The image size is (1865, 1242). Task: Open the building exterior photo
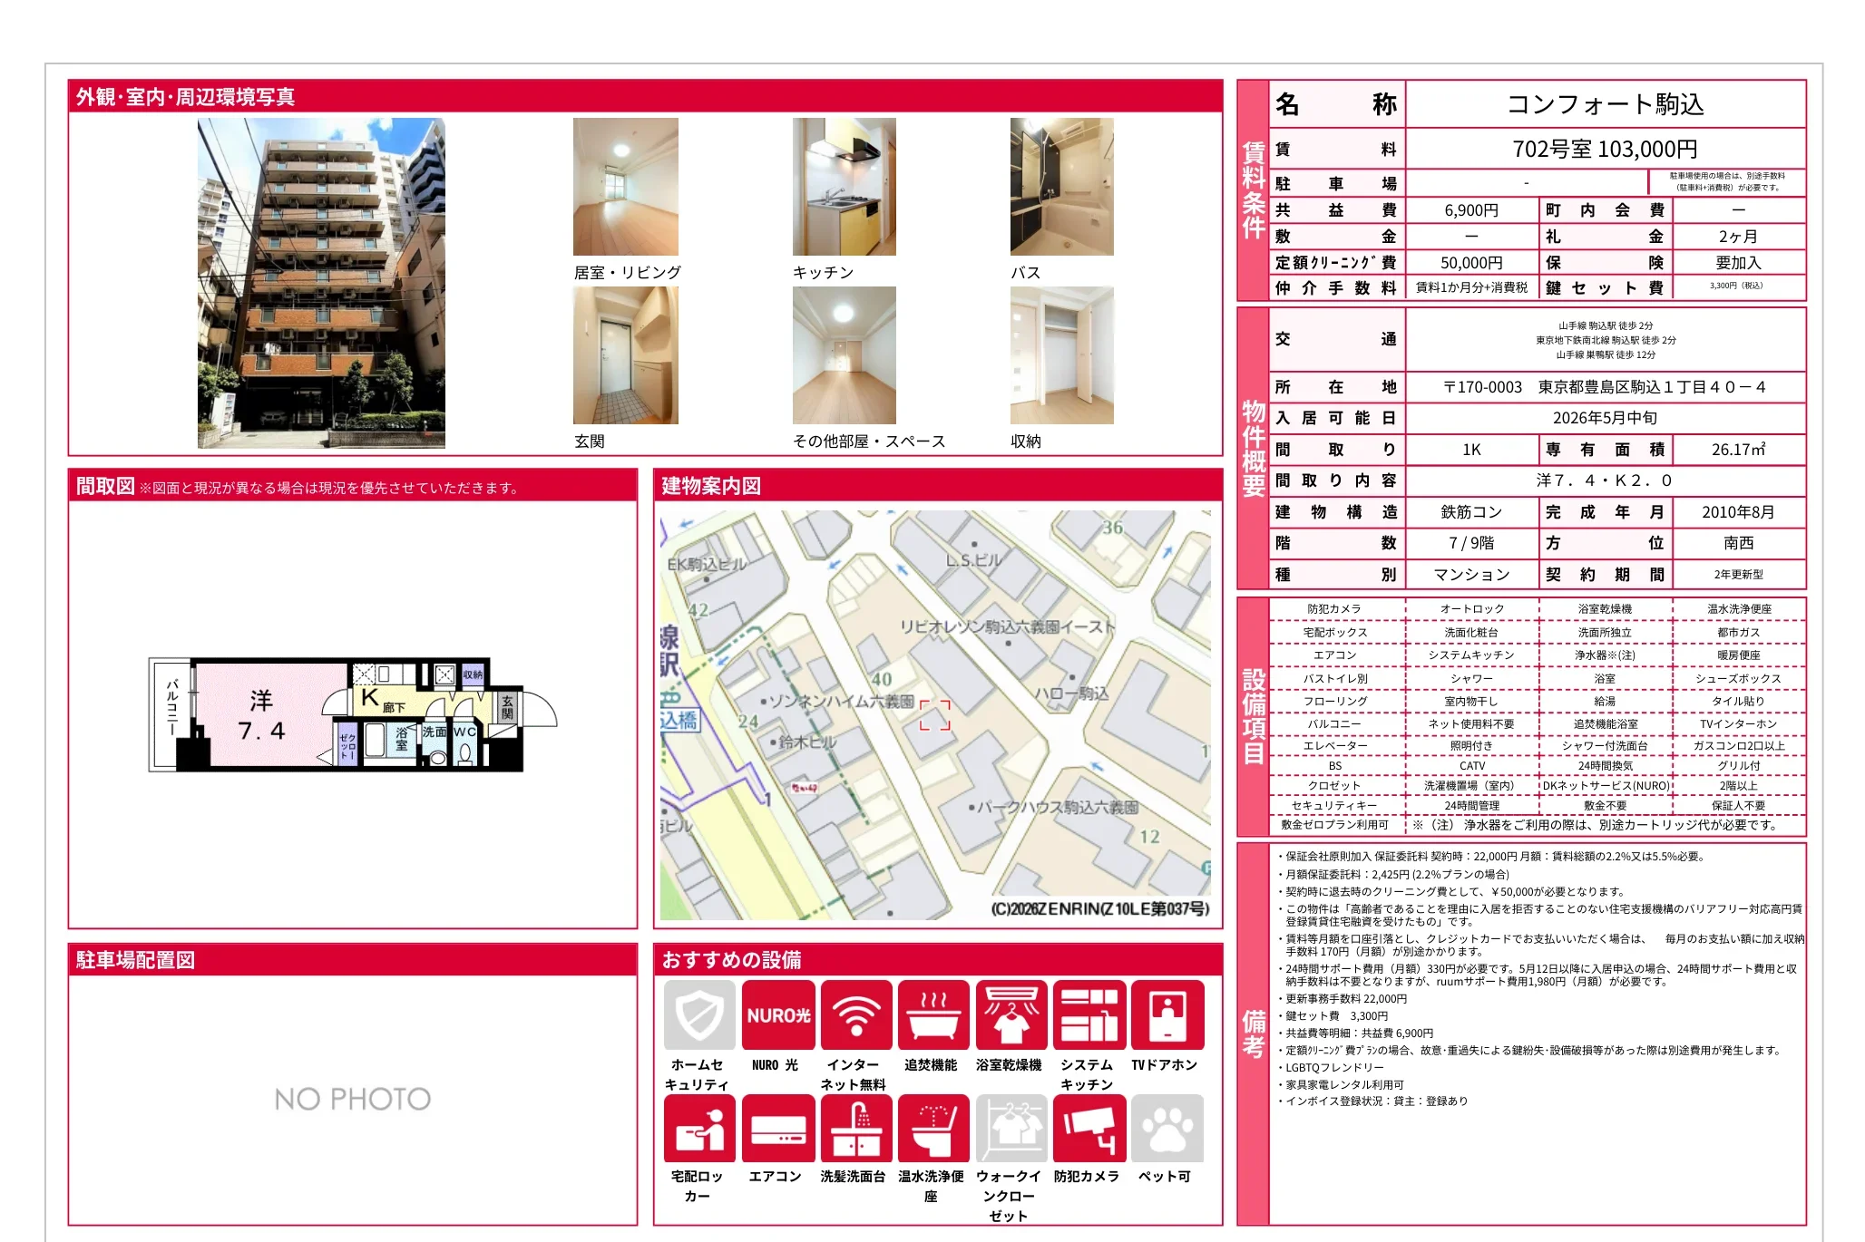(321, 283)
